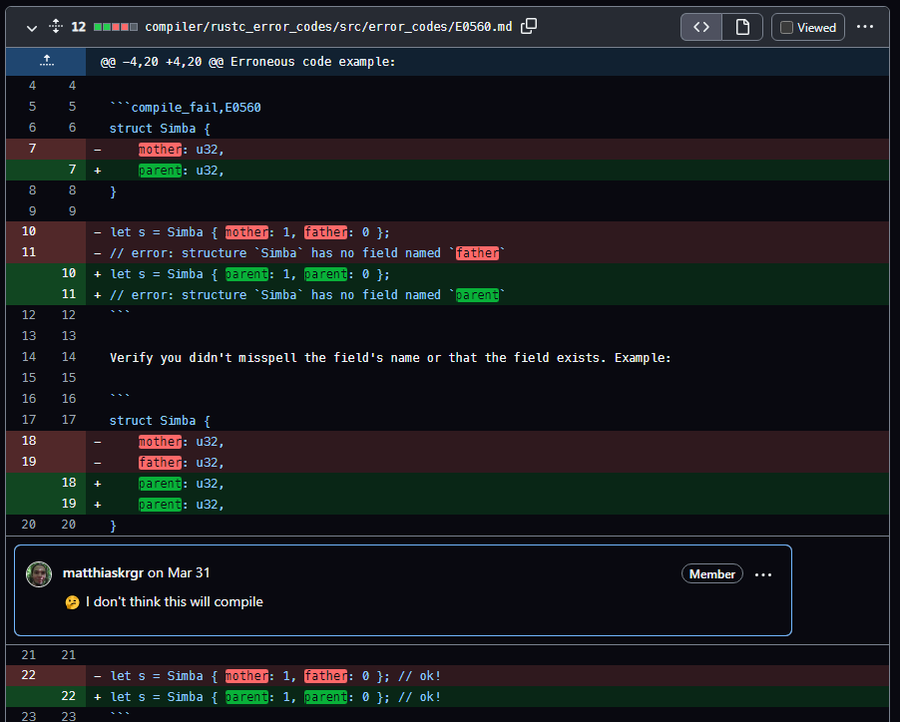Select removed line number 10
900x722 pixels.
29,231
